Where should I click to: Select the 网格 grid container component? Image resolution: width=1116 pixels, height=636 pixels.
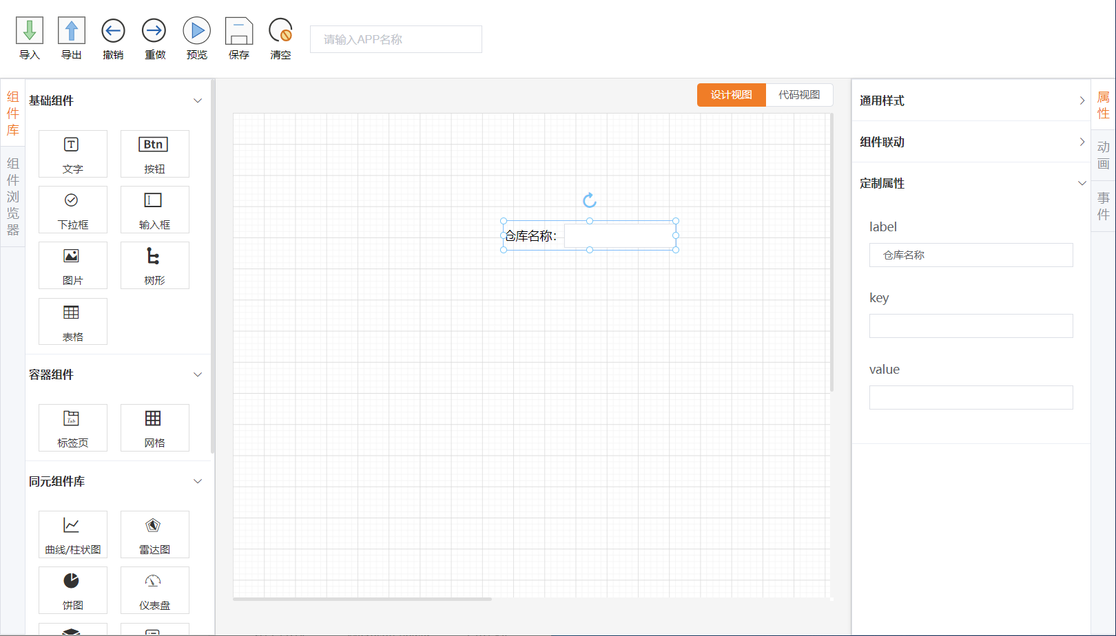[x=155, y=427]
